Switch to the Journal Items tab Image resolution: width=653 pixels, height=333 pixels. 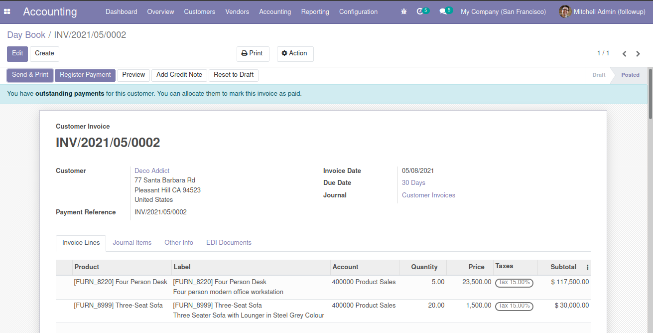(x=132, y=243)
